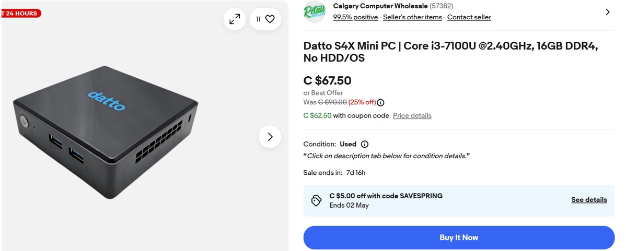Click the coupon tag icon
The height and width of the screenshot is (251, 626).
[316, 200]
